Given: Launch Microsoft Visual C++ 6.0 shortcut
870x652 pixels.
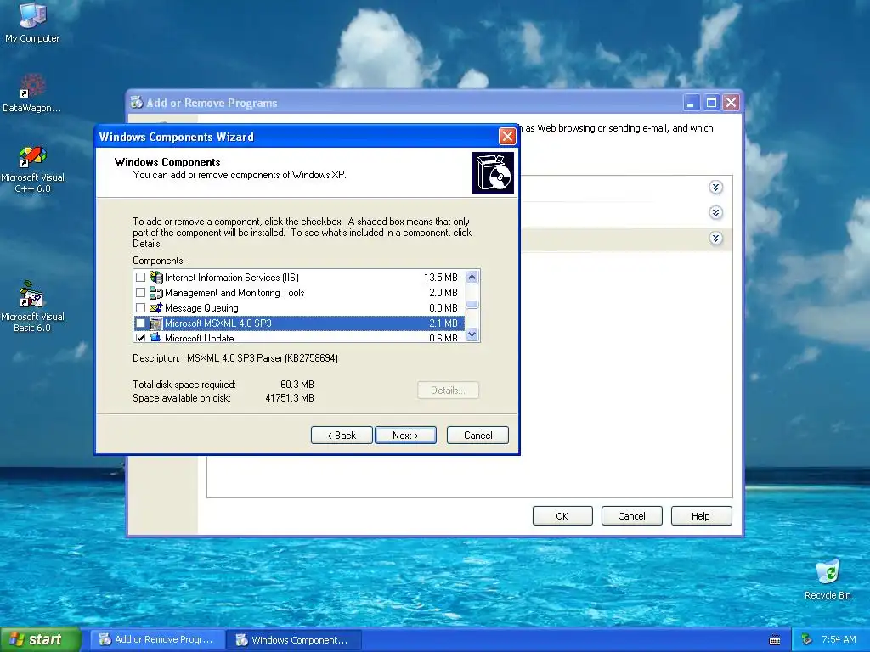Looking at the screenshot, I should pos(32,169).
